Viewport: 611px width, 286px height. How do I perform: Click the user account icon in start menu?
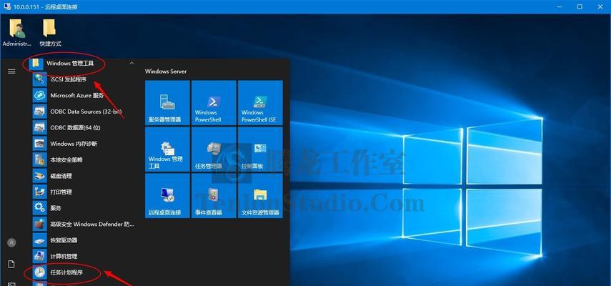click(x=11, y=243)
